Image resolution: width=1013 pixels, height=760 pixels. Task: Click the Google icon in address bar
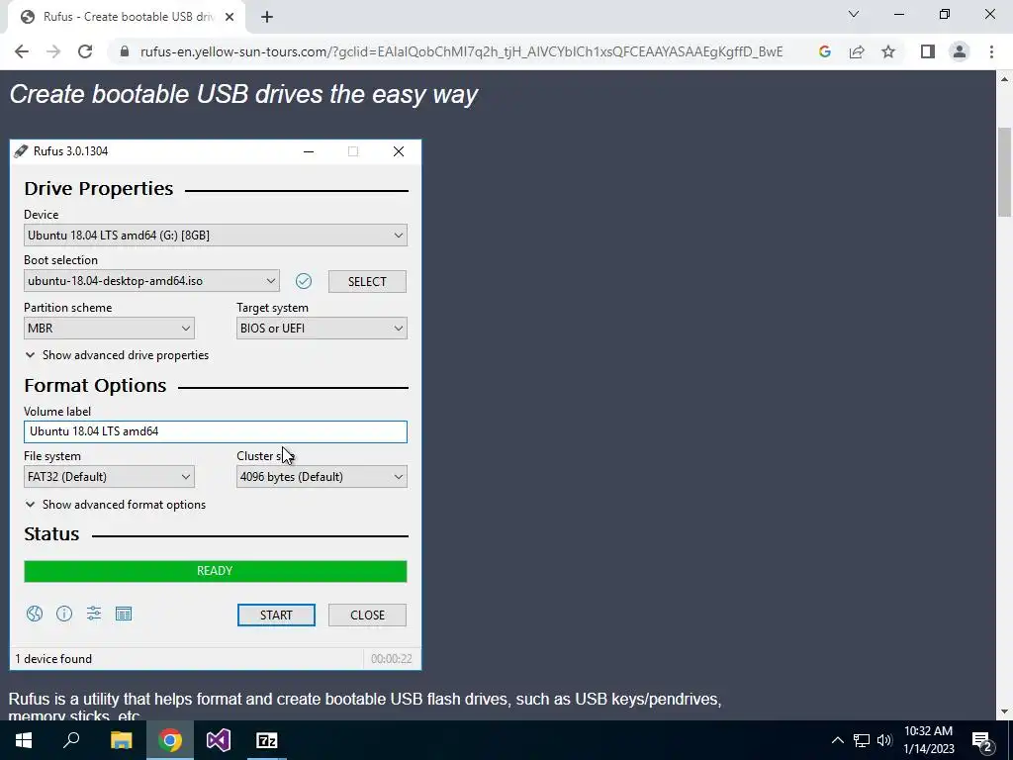pos(824,51)
